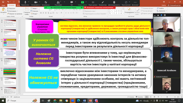
Task: Open Participants options arrow in Zoom
Action: (x=64, y=2)
